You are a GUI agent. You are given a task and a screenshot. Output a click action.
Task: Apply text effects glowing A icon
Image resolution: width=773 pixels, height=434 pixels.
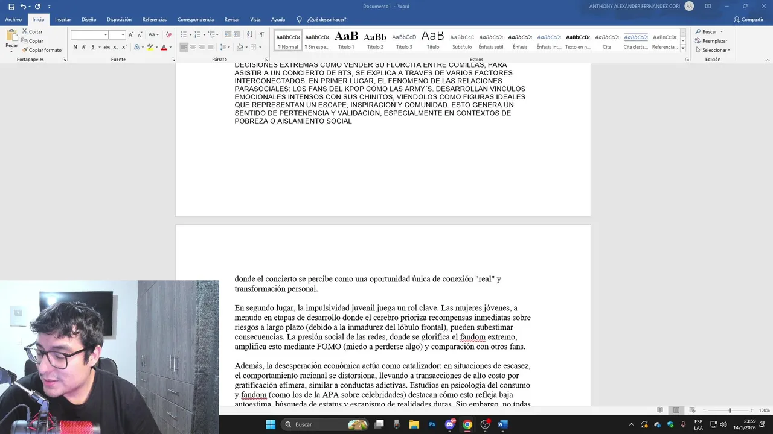click(136, 47)
